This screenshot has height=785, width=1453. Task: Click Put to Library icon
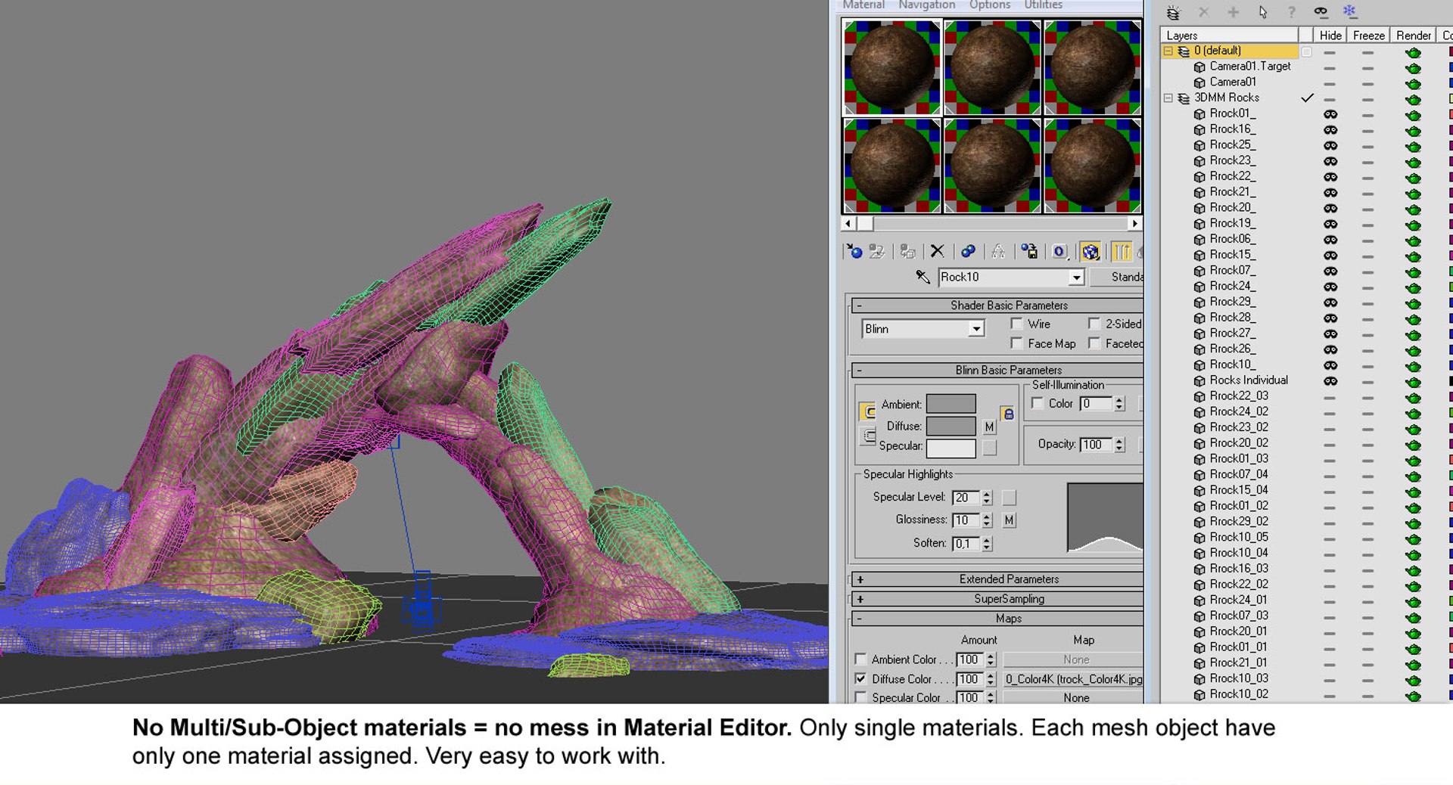coord(1029,252)
